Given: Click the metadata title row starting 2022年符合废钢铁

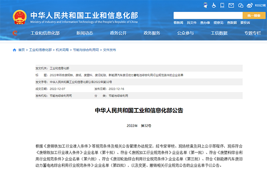Looking at the screenshot, I should [139, 75].
